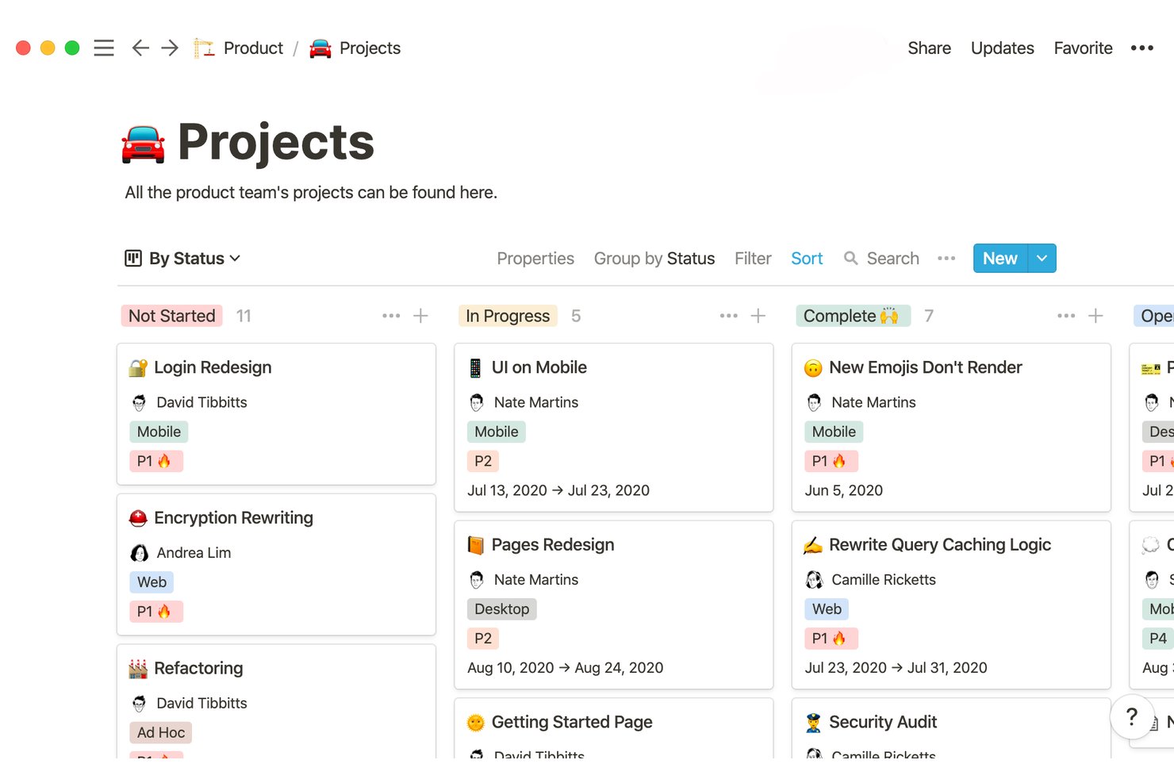Open the Getting Started Page card
1174x783 pixels.
pyautogui.click(x=614, y=728)
